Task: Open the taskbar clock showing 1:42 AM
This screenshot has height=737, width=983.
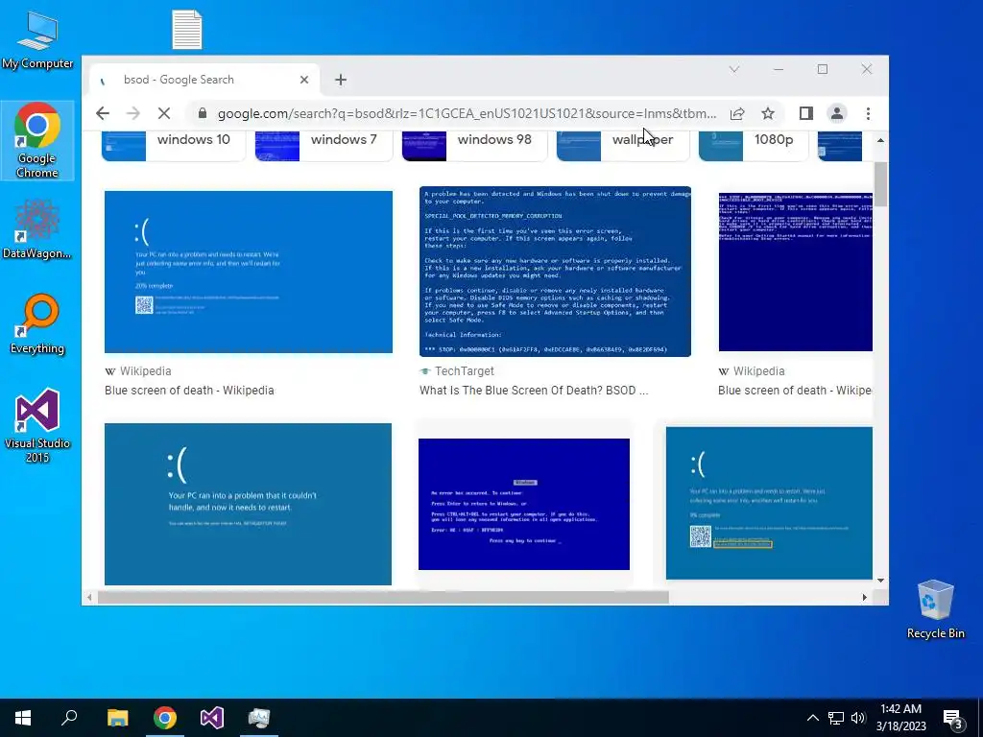Action: click(900, 718)
